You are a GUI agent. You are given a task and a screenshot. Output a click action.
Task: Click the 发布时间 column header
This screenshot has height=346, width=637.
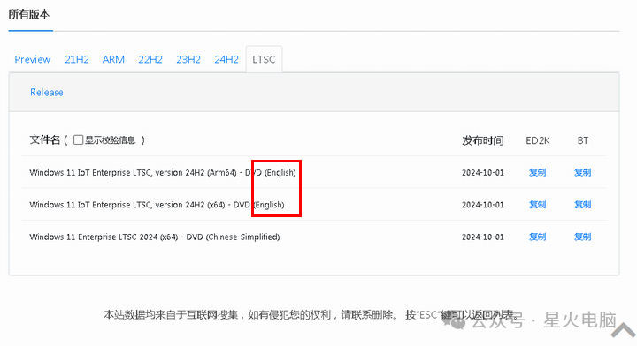(483, 140)
